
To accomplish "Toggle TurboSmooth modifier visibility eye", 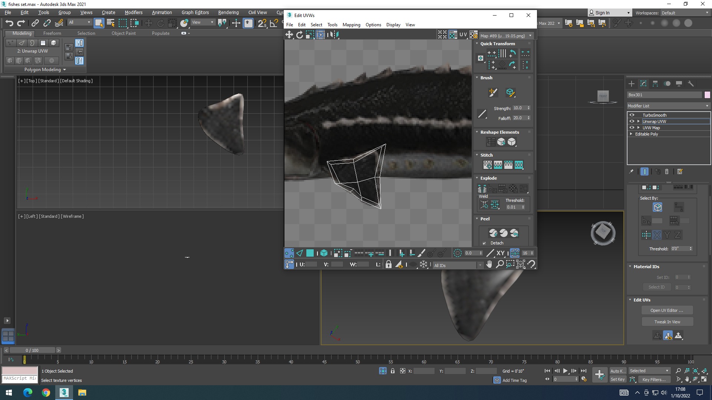I will pyautogui.click(x=632, y=115).
